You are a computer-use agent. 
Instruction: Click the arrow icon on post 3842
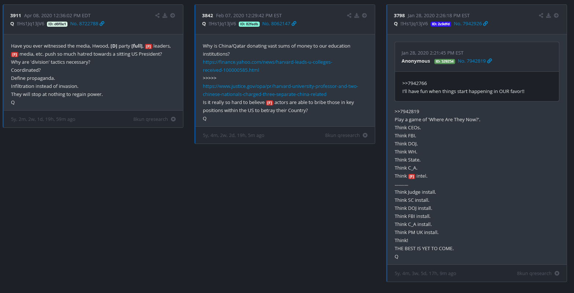tap(365, 15)
